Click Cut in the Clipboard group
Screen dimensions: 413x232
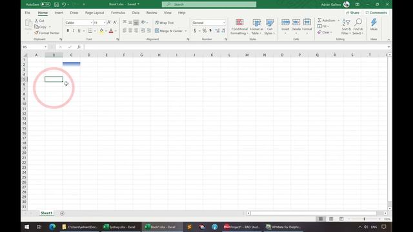click(39, 21)
